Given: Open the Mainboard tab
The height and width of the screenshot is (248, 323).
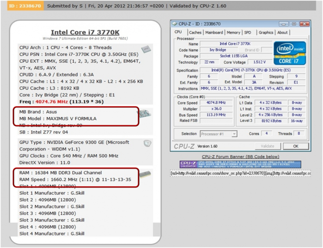Looking at the screenshot, I should click(214, 32).
